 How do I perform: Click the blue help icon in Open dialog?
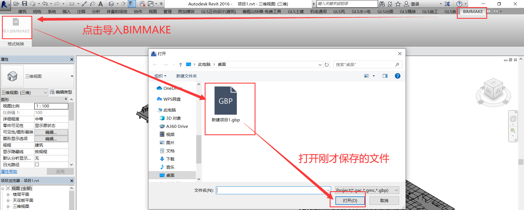point(398,76)
